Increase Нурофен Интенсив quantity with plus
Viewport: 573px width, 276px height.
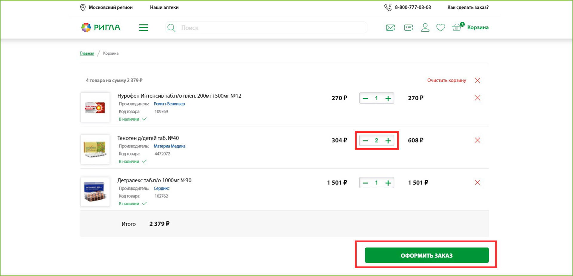388,98
